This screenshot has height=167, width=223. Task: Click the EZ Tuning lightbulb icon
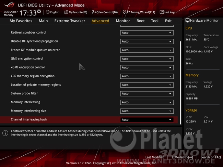(x=124, y=12)
